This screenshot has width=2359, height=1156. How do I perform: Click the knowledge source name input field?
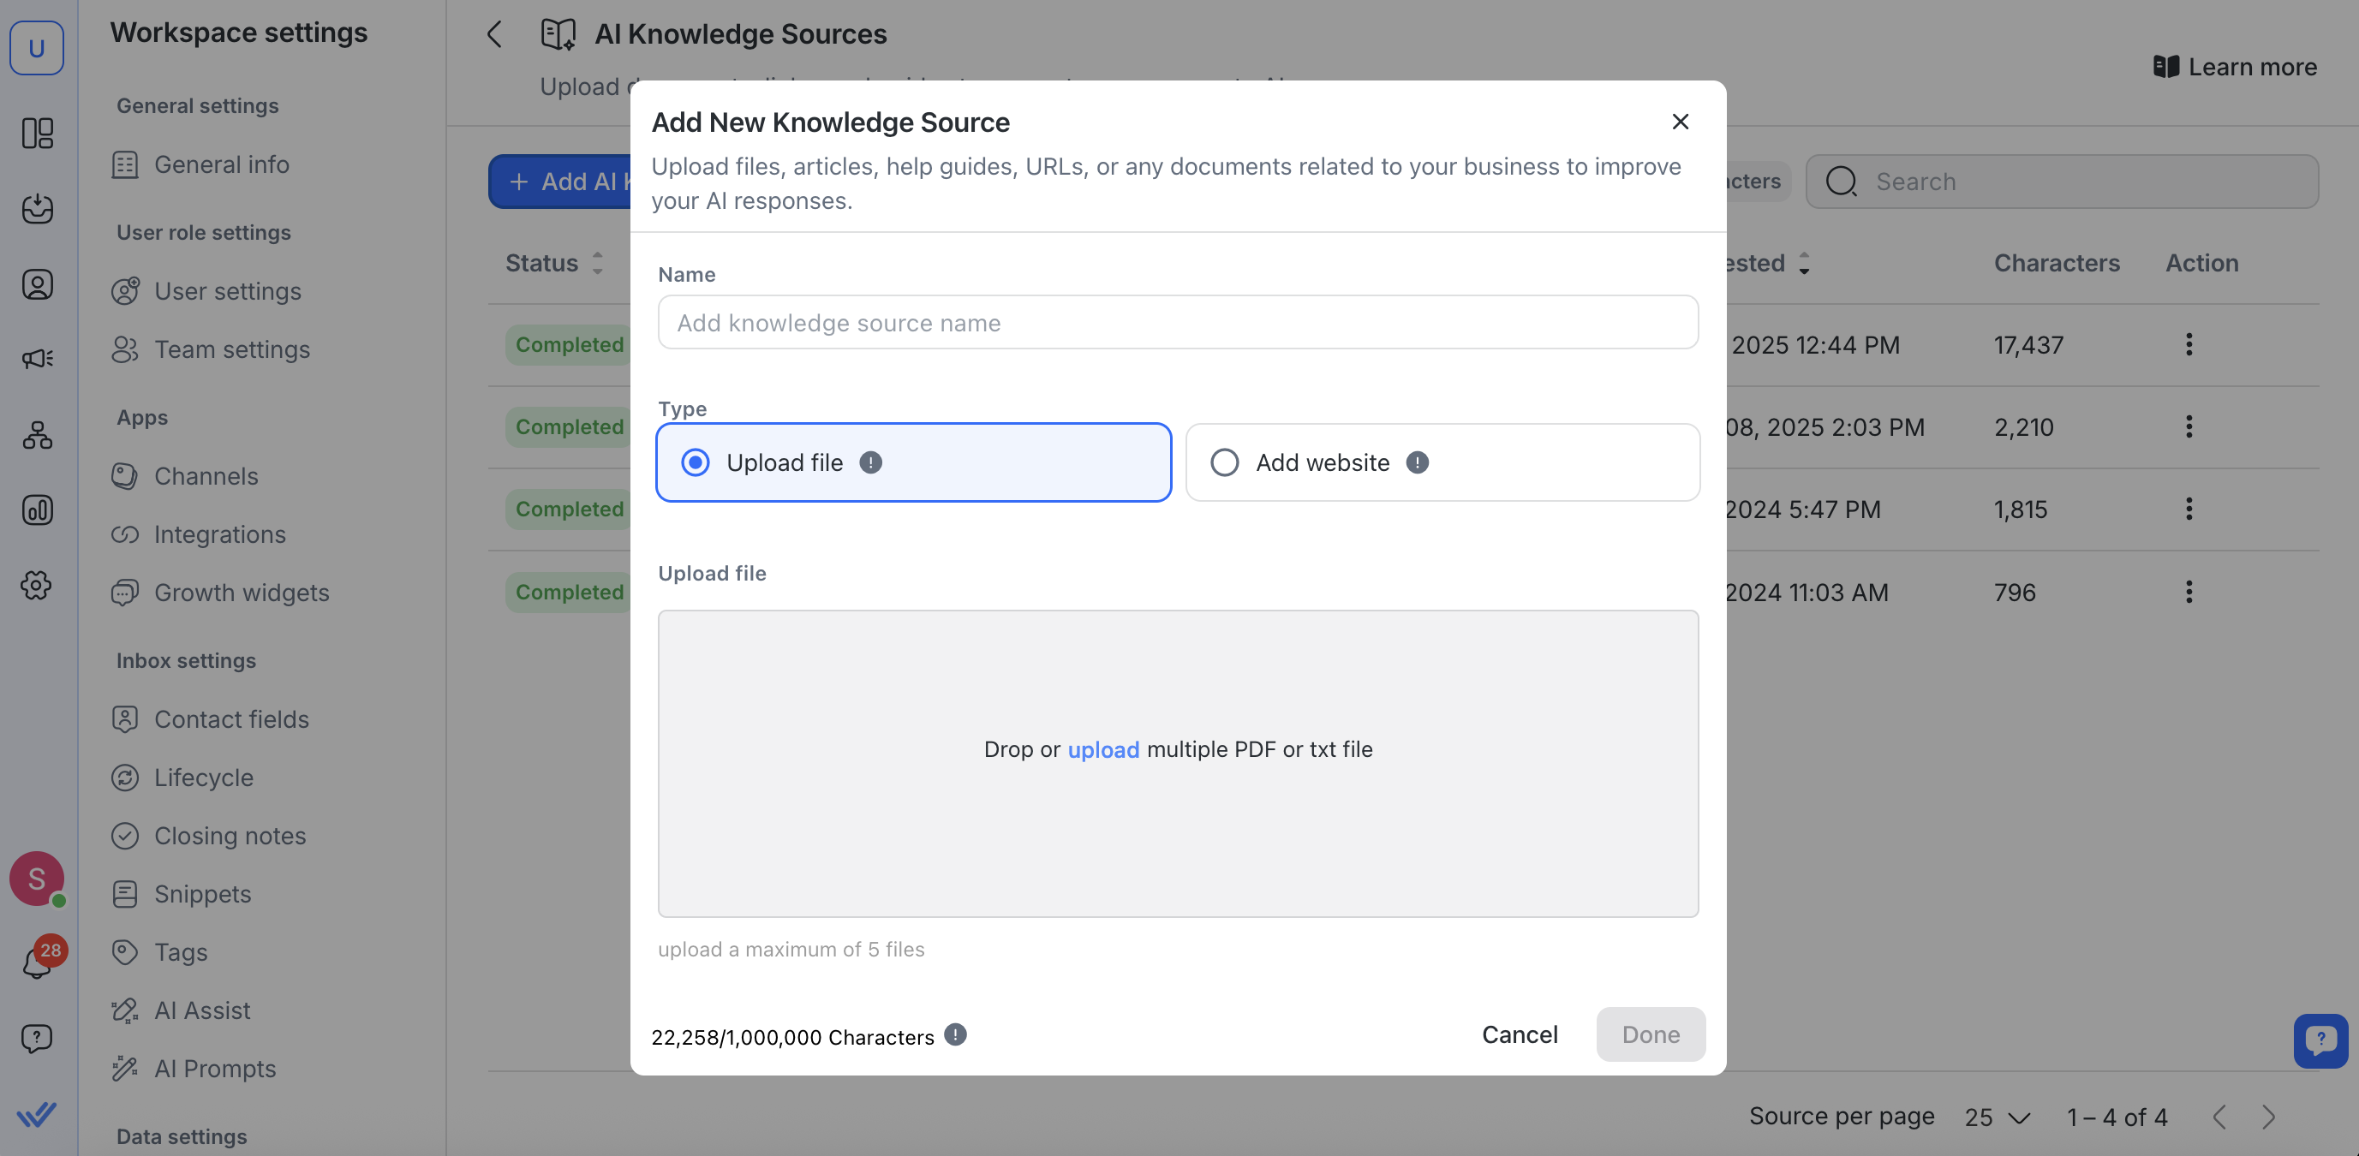click(1178, 322)
